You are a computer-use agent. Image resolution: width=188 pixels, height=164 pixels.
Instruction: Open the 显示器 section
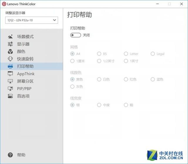[31, 44]
